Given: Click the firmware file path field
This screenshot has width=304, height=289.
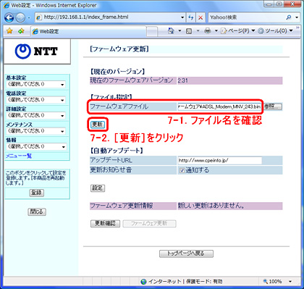Looking at the screenshot, I should point(219,106).
